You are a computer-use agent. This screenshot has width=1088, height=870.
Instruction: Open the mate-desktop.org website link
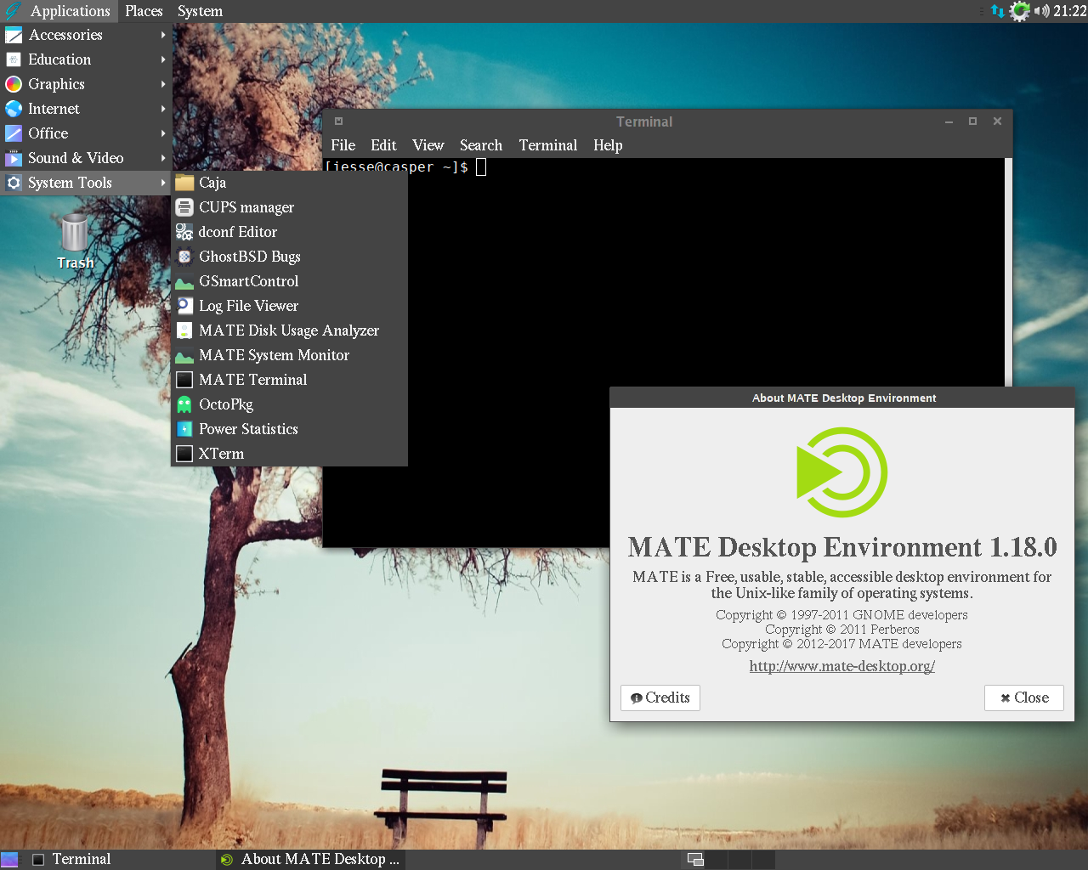click(841, 666)
